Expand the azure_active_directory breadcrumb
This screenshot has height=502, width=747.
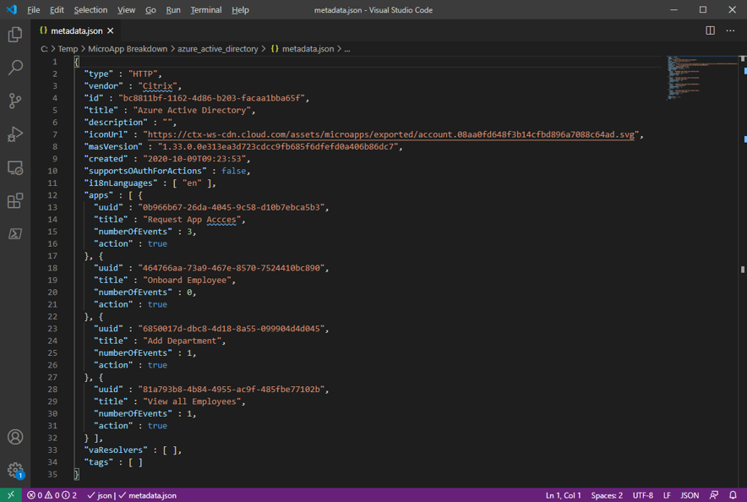[218, 49]
